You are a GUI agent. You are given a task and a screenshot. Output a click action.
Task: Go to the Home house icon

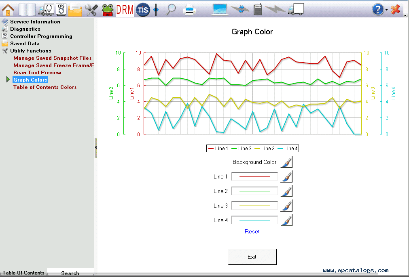(8, 10)
